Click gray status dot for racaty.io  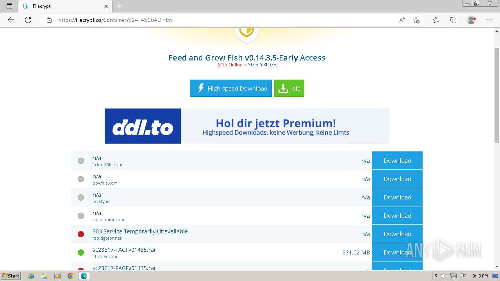click(x=81, y=197)
